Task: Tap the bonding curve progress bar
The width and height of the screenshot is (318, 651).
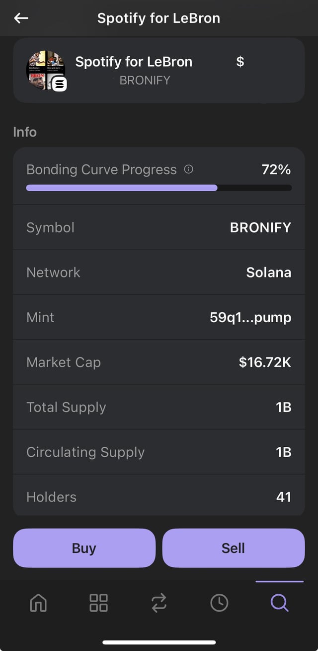Action: click(159, 188)
